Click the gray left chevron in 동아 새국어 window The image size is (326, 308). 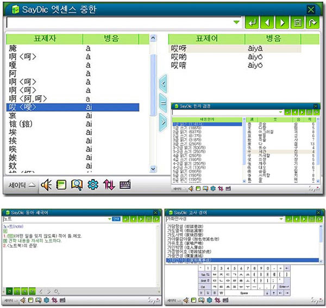point(41,292)
